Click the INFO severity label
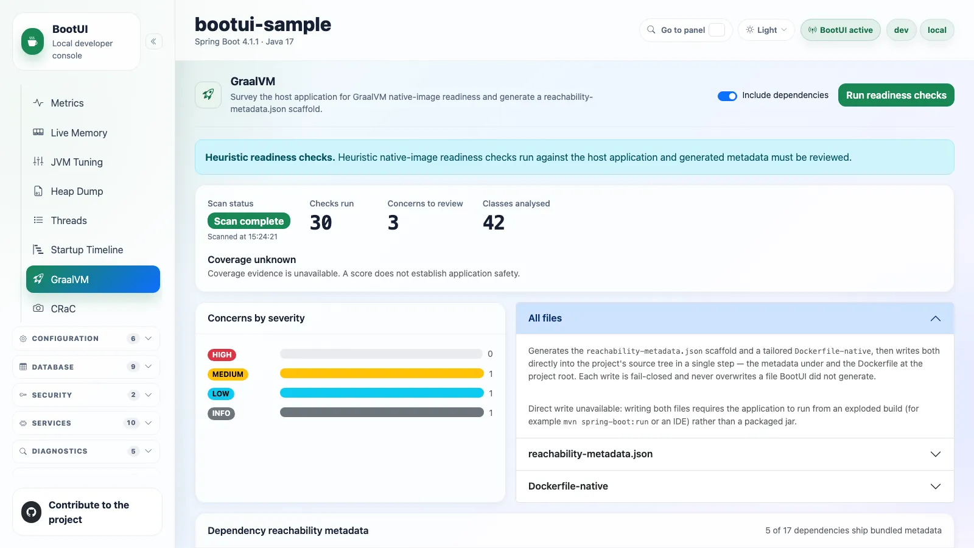Image resolution: width=974 pixels, height=548 pixels. [221, 413]
